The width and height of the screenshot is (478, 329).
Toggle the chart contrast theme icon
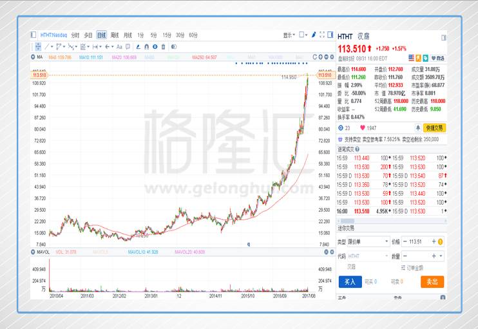174,46
